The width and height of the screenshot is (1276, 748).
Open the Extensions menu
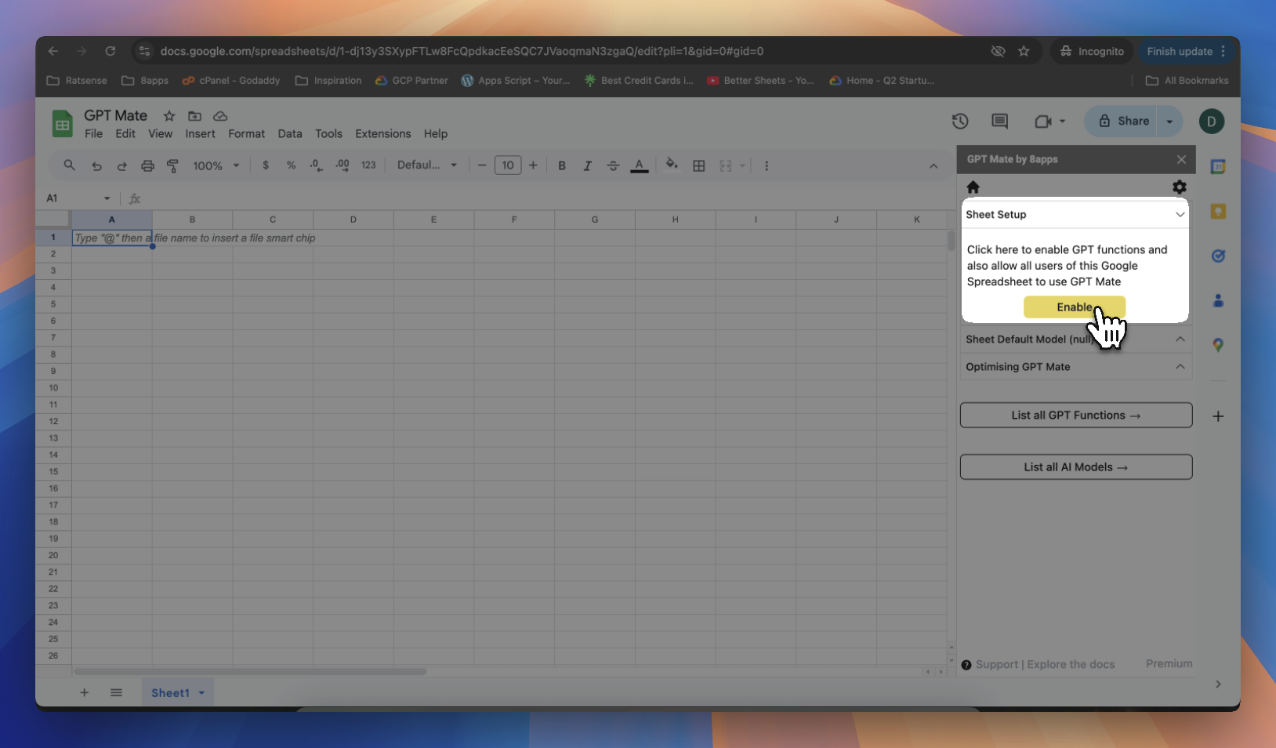382,134
